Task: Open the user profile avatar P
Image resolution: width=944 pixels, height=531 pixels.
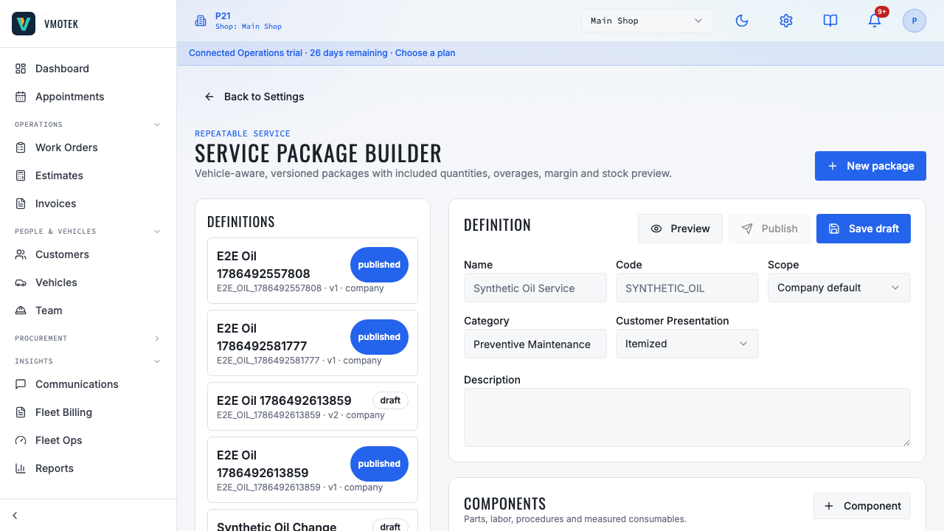Action: (x=914, y=21)
